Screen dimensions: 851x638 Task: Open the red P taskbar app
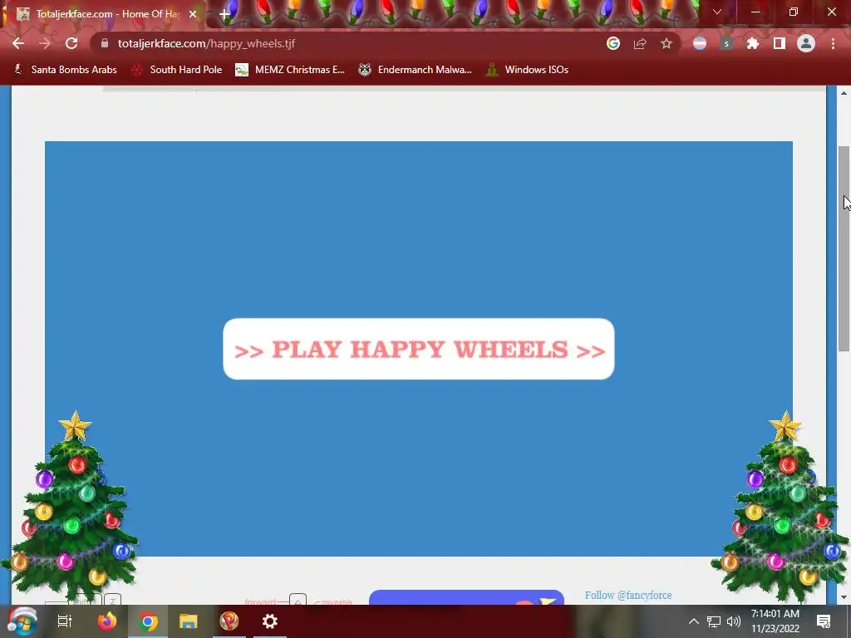pos(229,621)
